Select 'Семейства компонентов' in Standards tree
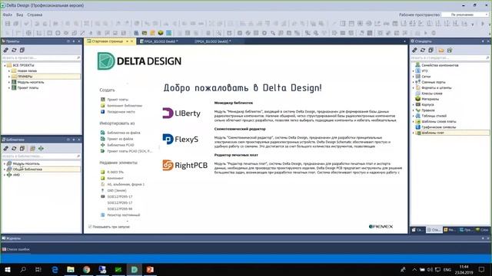Viewport: 492px width, 276px height. coord(440,65)
